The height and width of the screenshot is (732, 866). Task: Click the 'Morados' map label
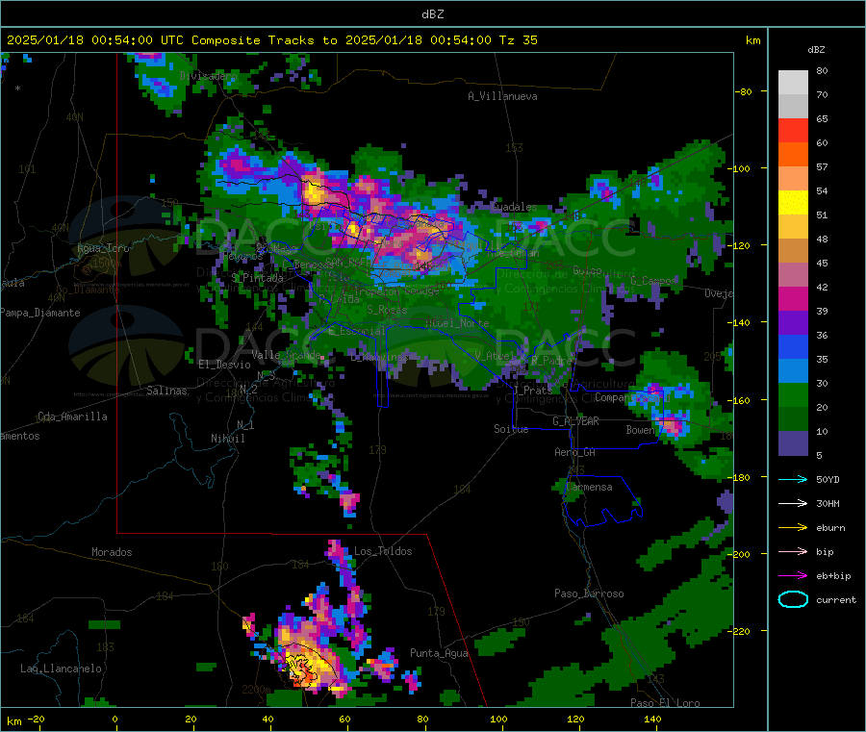(112, 552)
